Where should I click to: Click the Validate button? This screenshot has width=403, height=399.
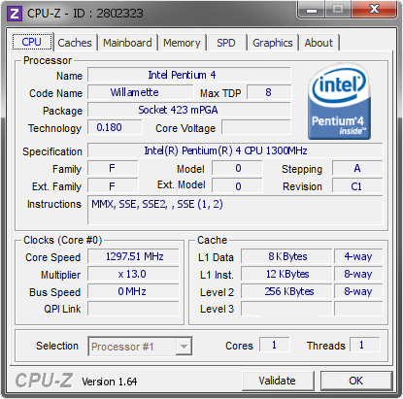[278, 381]
